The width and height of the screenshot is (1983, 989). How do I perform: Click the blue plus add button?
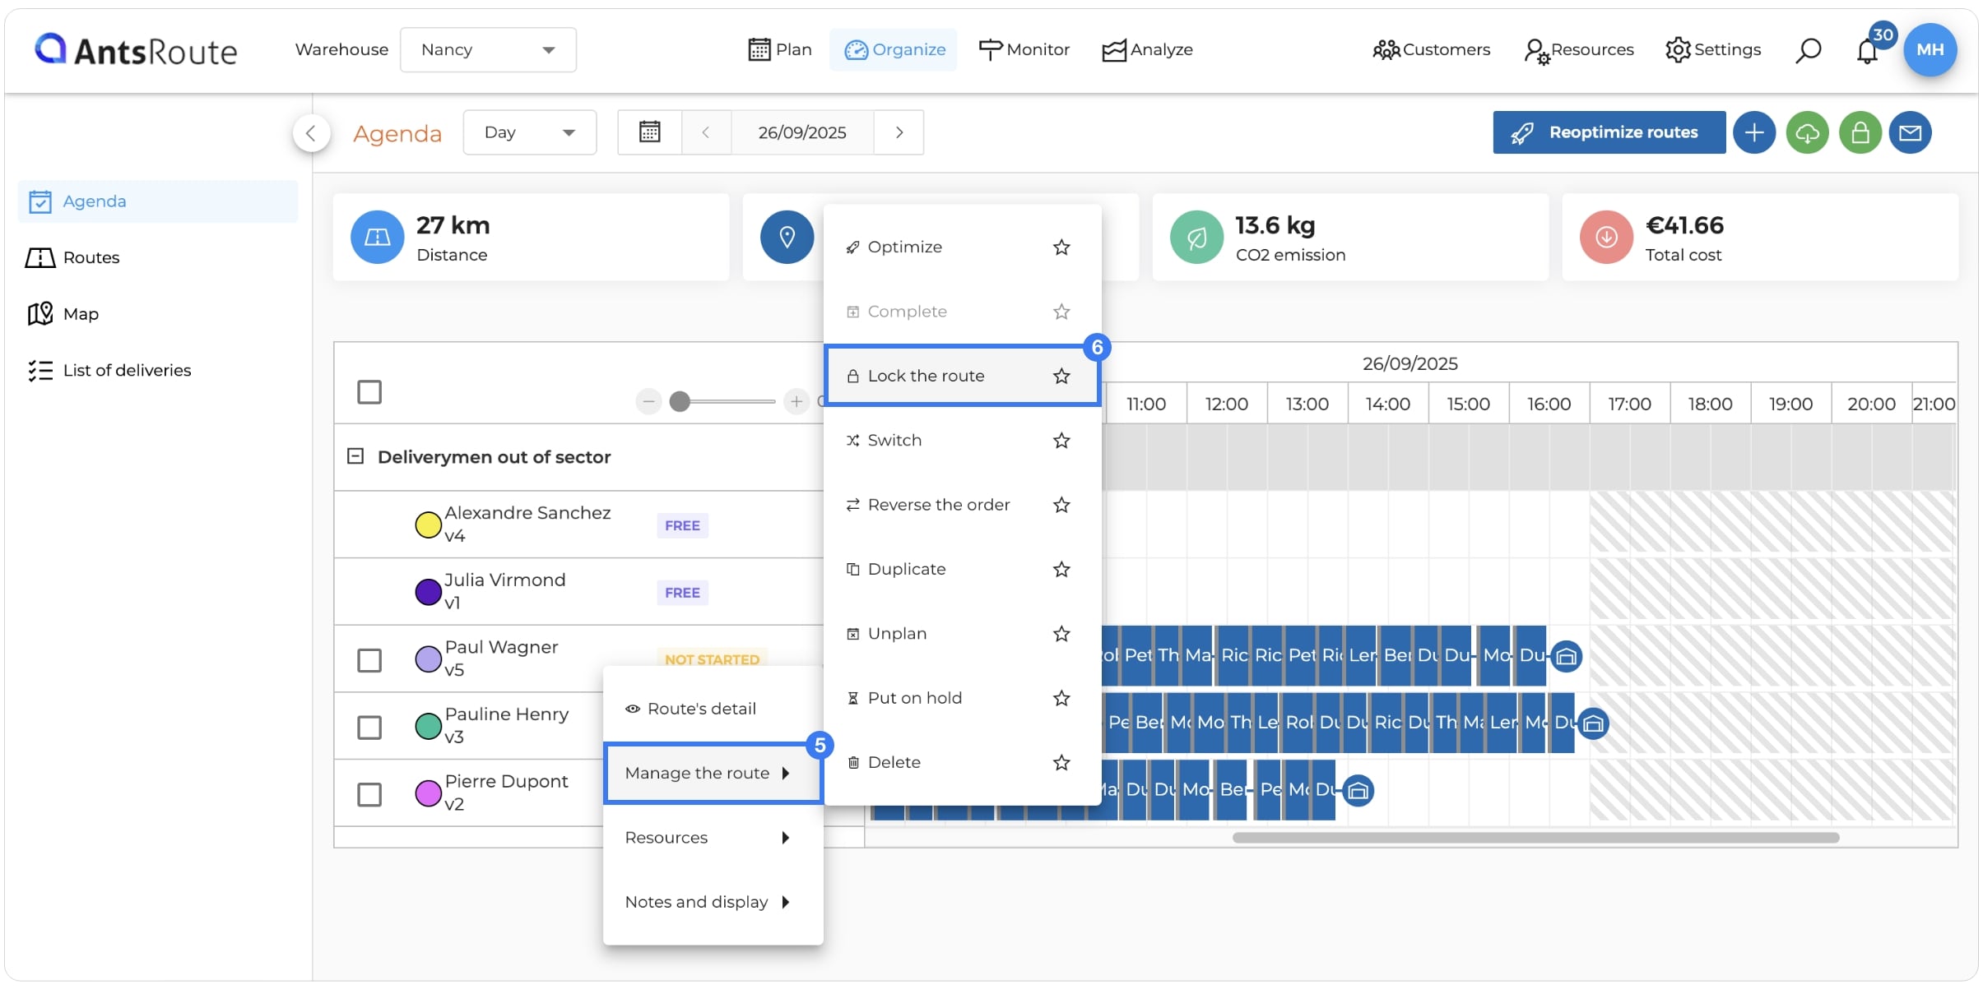point(1754,132)
